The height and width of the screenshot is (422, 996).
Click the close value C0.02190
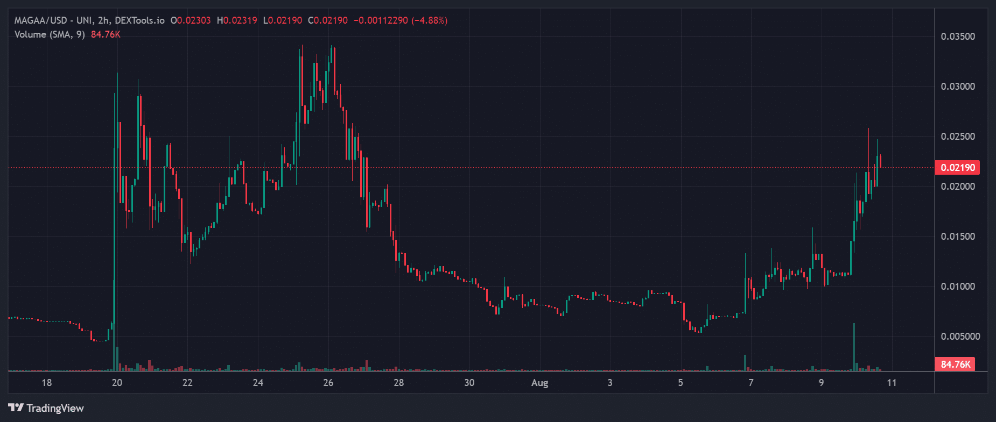click(328, 20)
